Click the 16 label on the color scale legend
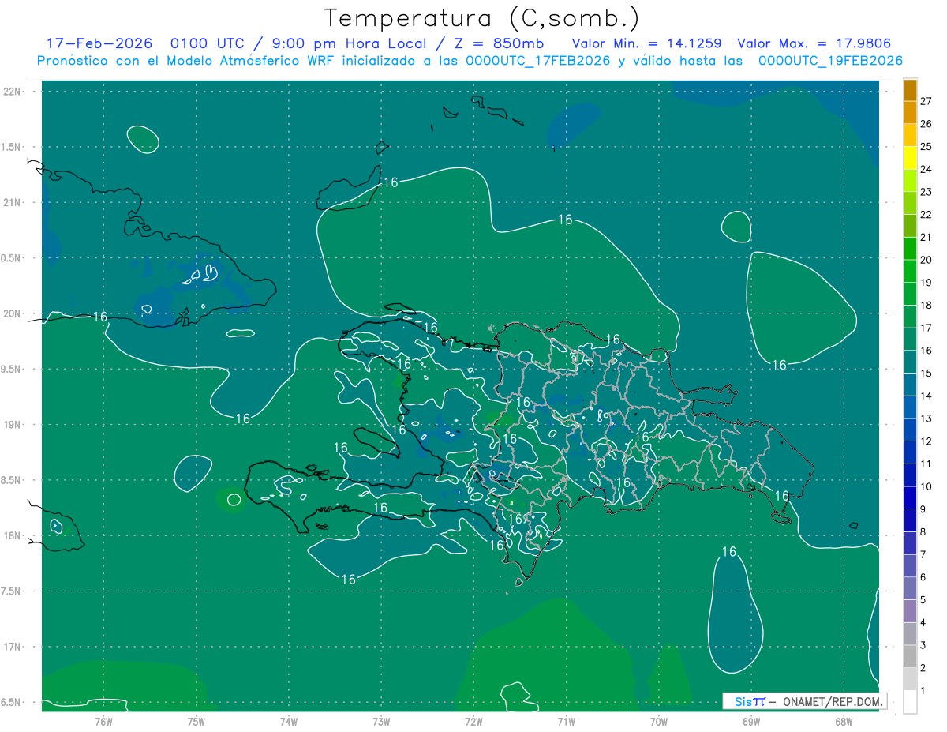The height and width of the screenshot is (732, 947). click(x=926, y=350)
